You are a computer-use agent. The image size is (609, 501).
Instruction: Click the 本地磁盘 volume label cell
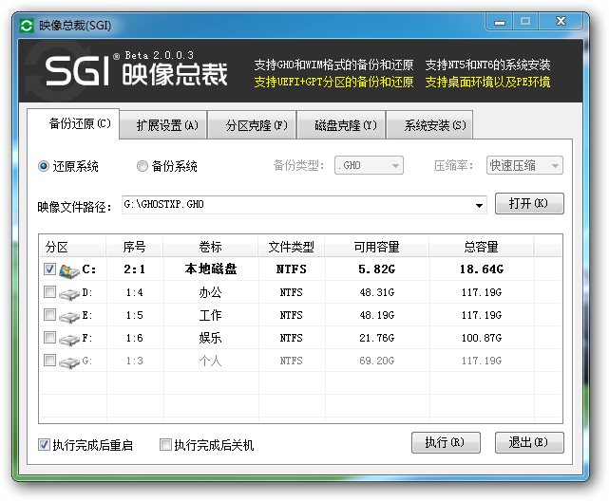point(211,269)
